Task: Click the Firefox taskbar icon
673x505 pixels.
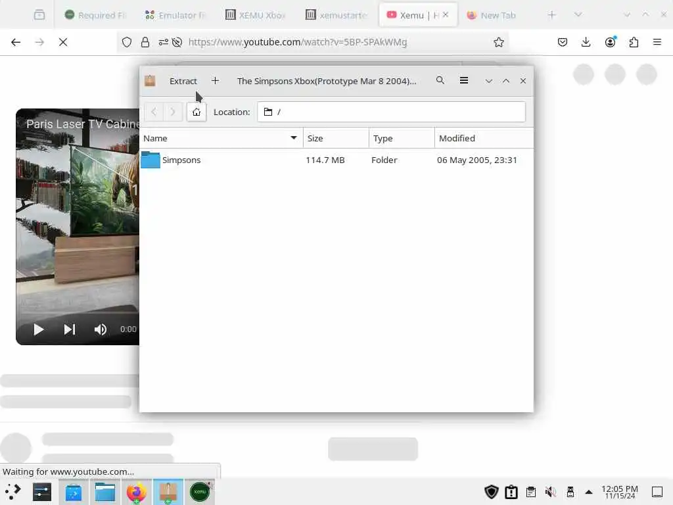Action: click(x=137, y=492)
